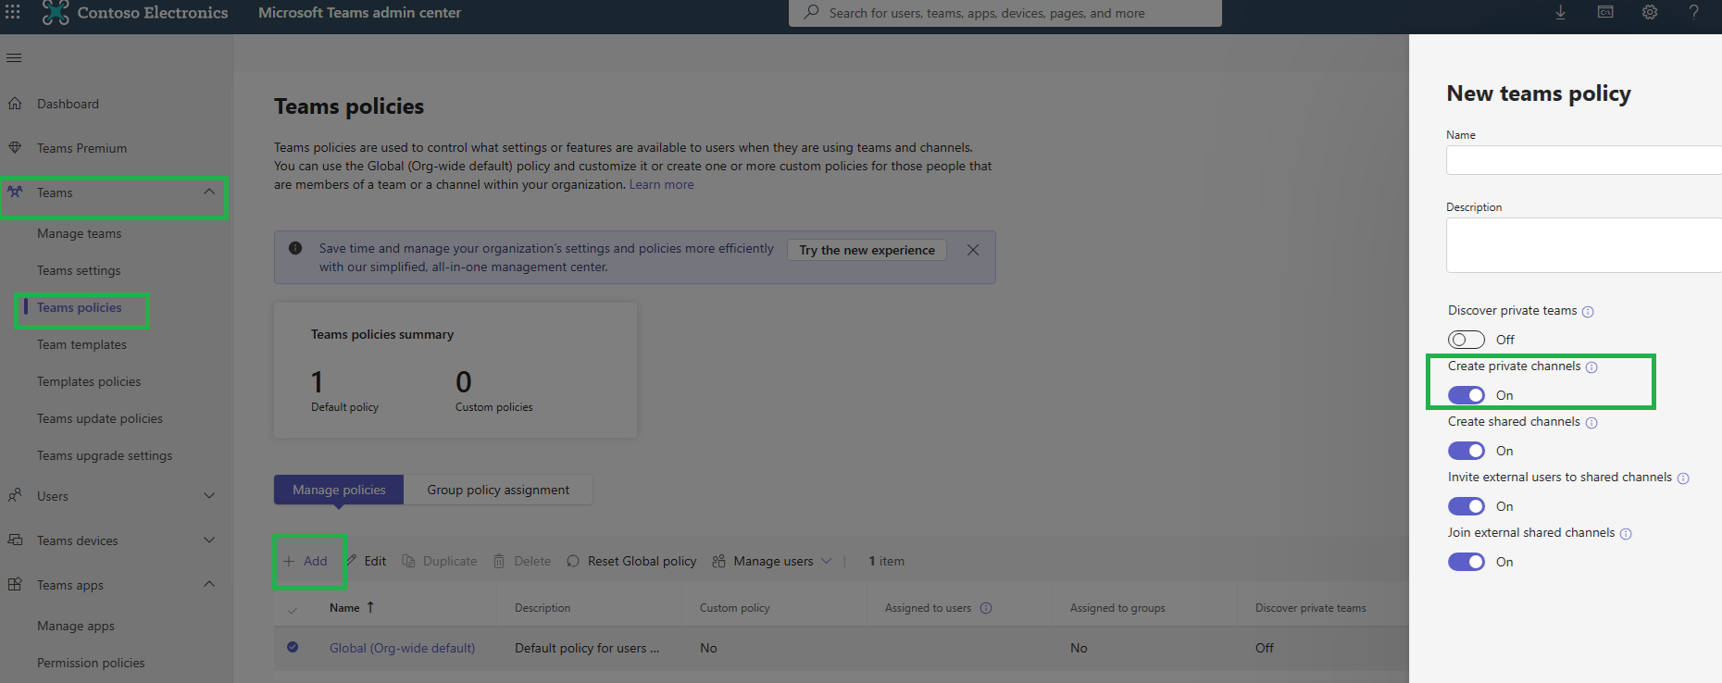Open the Global (Org-wide default) policy link
Image resolution: width=1722 pixels, height=683 pixels.
(402, 648)
